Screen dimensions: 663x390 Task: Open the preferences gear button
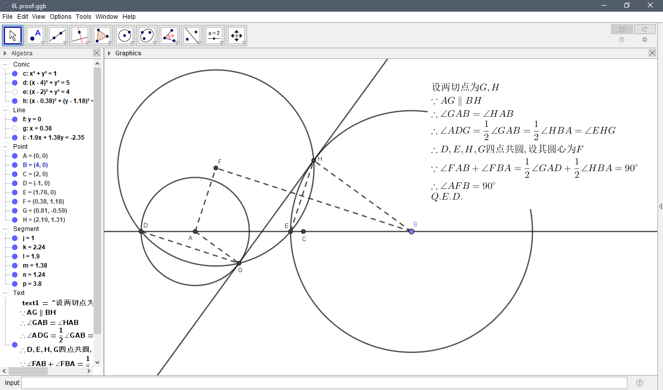point(645,40)
